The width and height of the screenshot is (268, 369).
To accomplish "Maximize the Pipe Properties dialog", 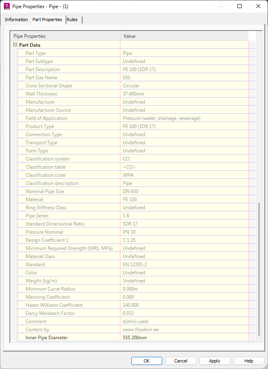I will [240, 6].
